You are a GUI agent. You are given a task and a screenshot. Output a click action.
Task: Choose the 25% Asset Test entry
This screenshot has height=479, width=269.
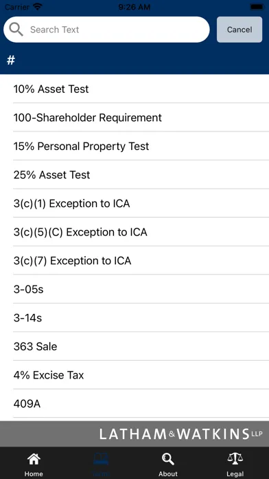[x=134, y=175]
